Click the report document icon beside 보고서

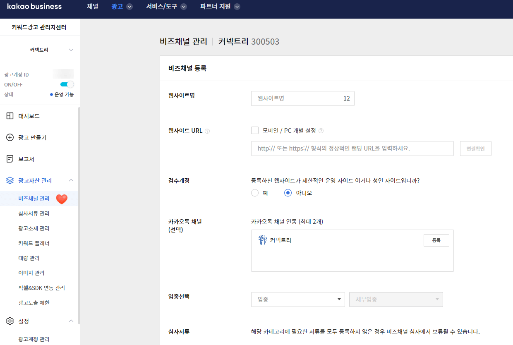(x=10, y=159)
